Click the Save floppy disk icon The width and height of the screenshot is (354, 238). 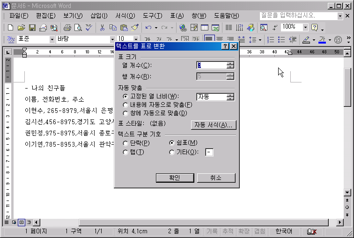pyautogui.click(x=32, y=28)
